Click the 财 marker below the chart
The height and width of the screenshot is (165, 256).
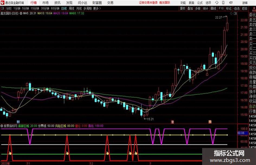(x=18, y=122)
